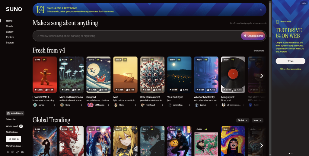309x156 pixels.
Task: Click Show more for Fresh from v4
Action: (259, 51)
